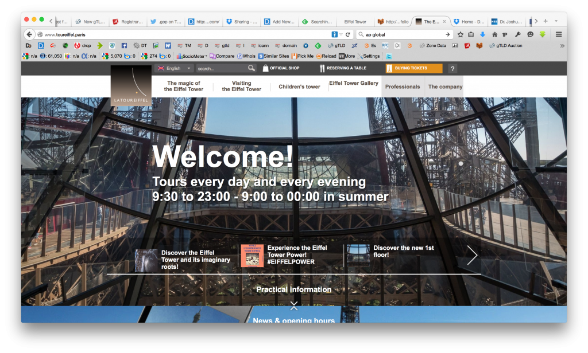Image resolution: width=588 pixels, height=353 pixels.
Task: Open a new browser tab with plus
Action: 546,21
